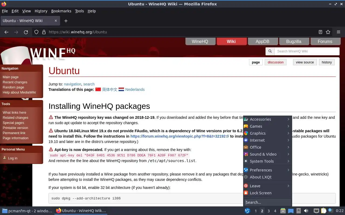Expand the Preferences submenu
The height and width of the screenshot is (215, 345).
(x=267, y=170)
